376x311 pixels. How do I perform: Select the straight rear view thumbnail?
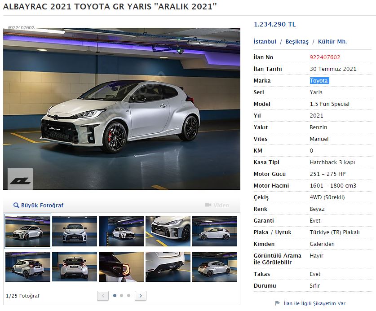(x=75, y=267)
